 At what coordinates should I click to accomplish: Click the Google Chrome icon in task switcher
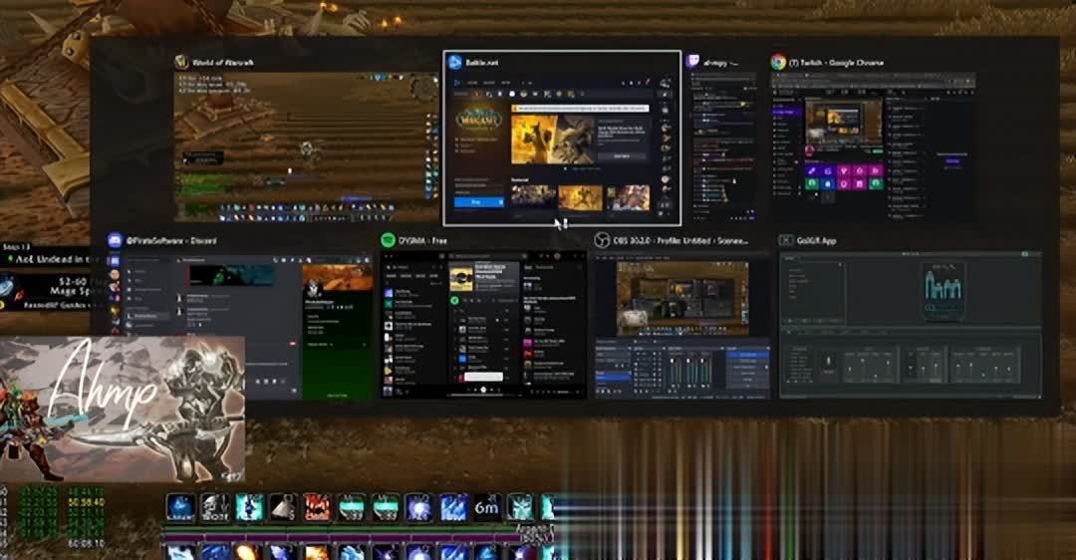778,62
